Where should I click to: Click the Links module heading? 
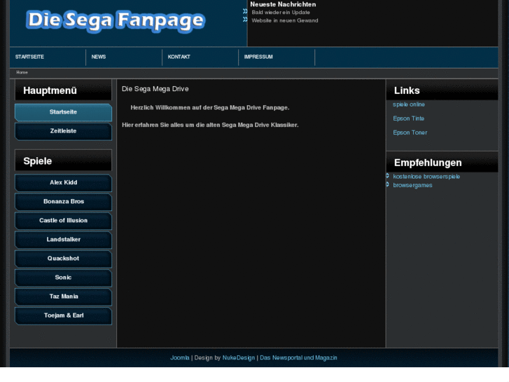[x=407, y=90]
